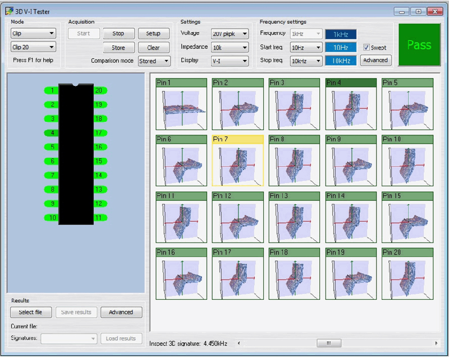Expand the Clip 20 mode dropdown
The image size is (449, 357).
click(33, 48)
